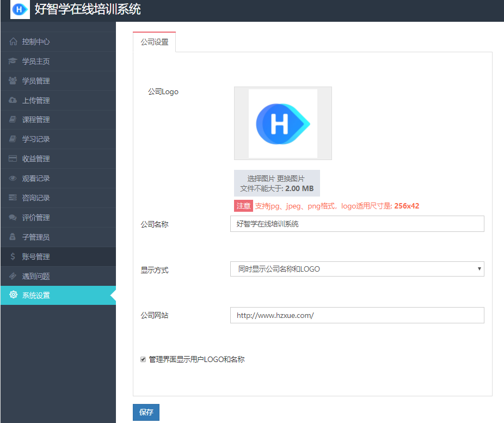Click the book icon for 课程管理
Viewport: 504px width, 423px height.
click(13, 120)
